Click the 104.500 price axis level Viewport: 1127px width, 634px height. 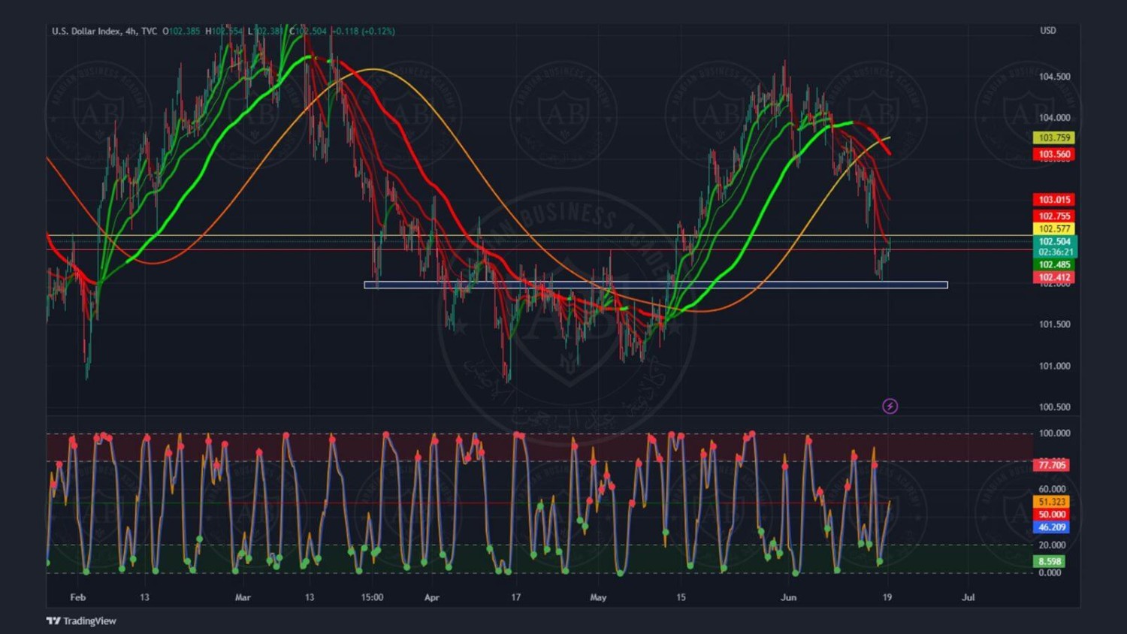click(x=1054, y=77)
